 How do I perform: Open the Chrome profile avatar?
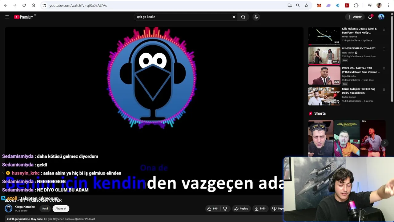379,5
